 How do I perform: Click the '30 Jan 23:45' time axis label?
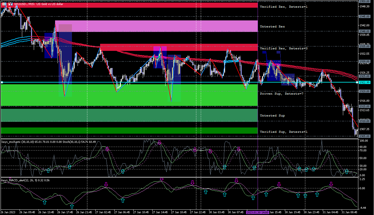coord(312,212)
